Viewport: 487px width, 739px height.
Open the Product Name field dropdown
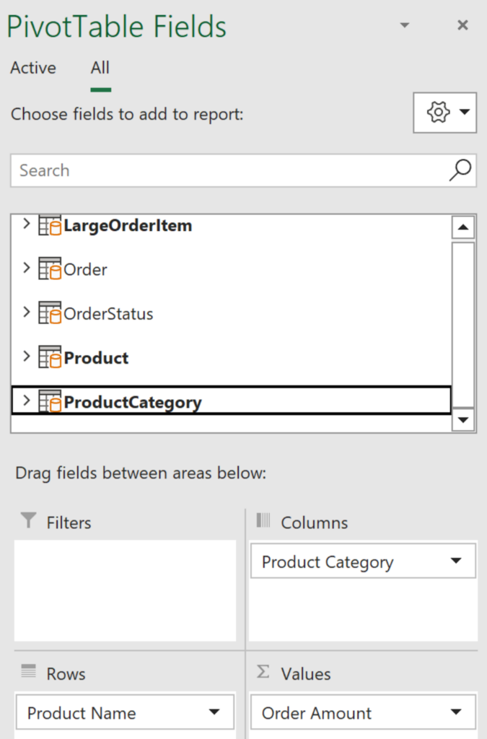214,713
